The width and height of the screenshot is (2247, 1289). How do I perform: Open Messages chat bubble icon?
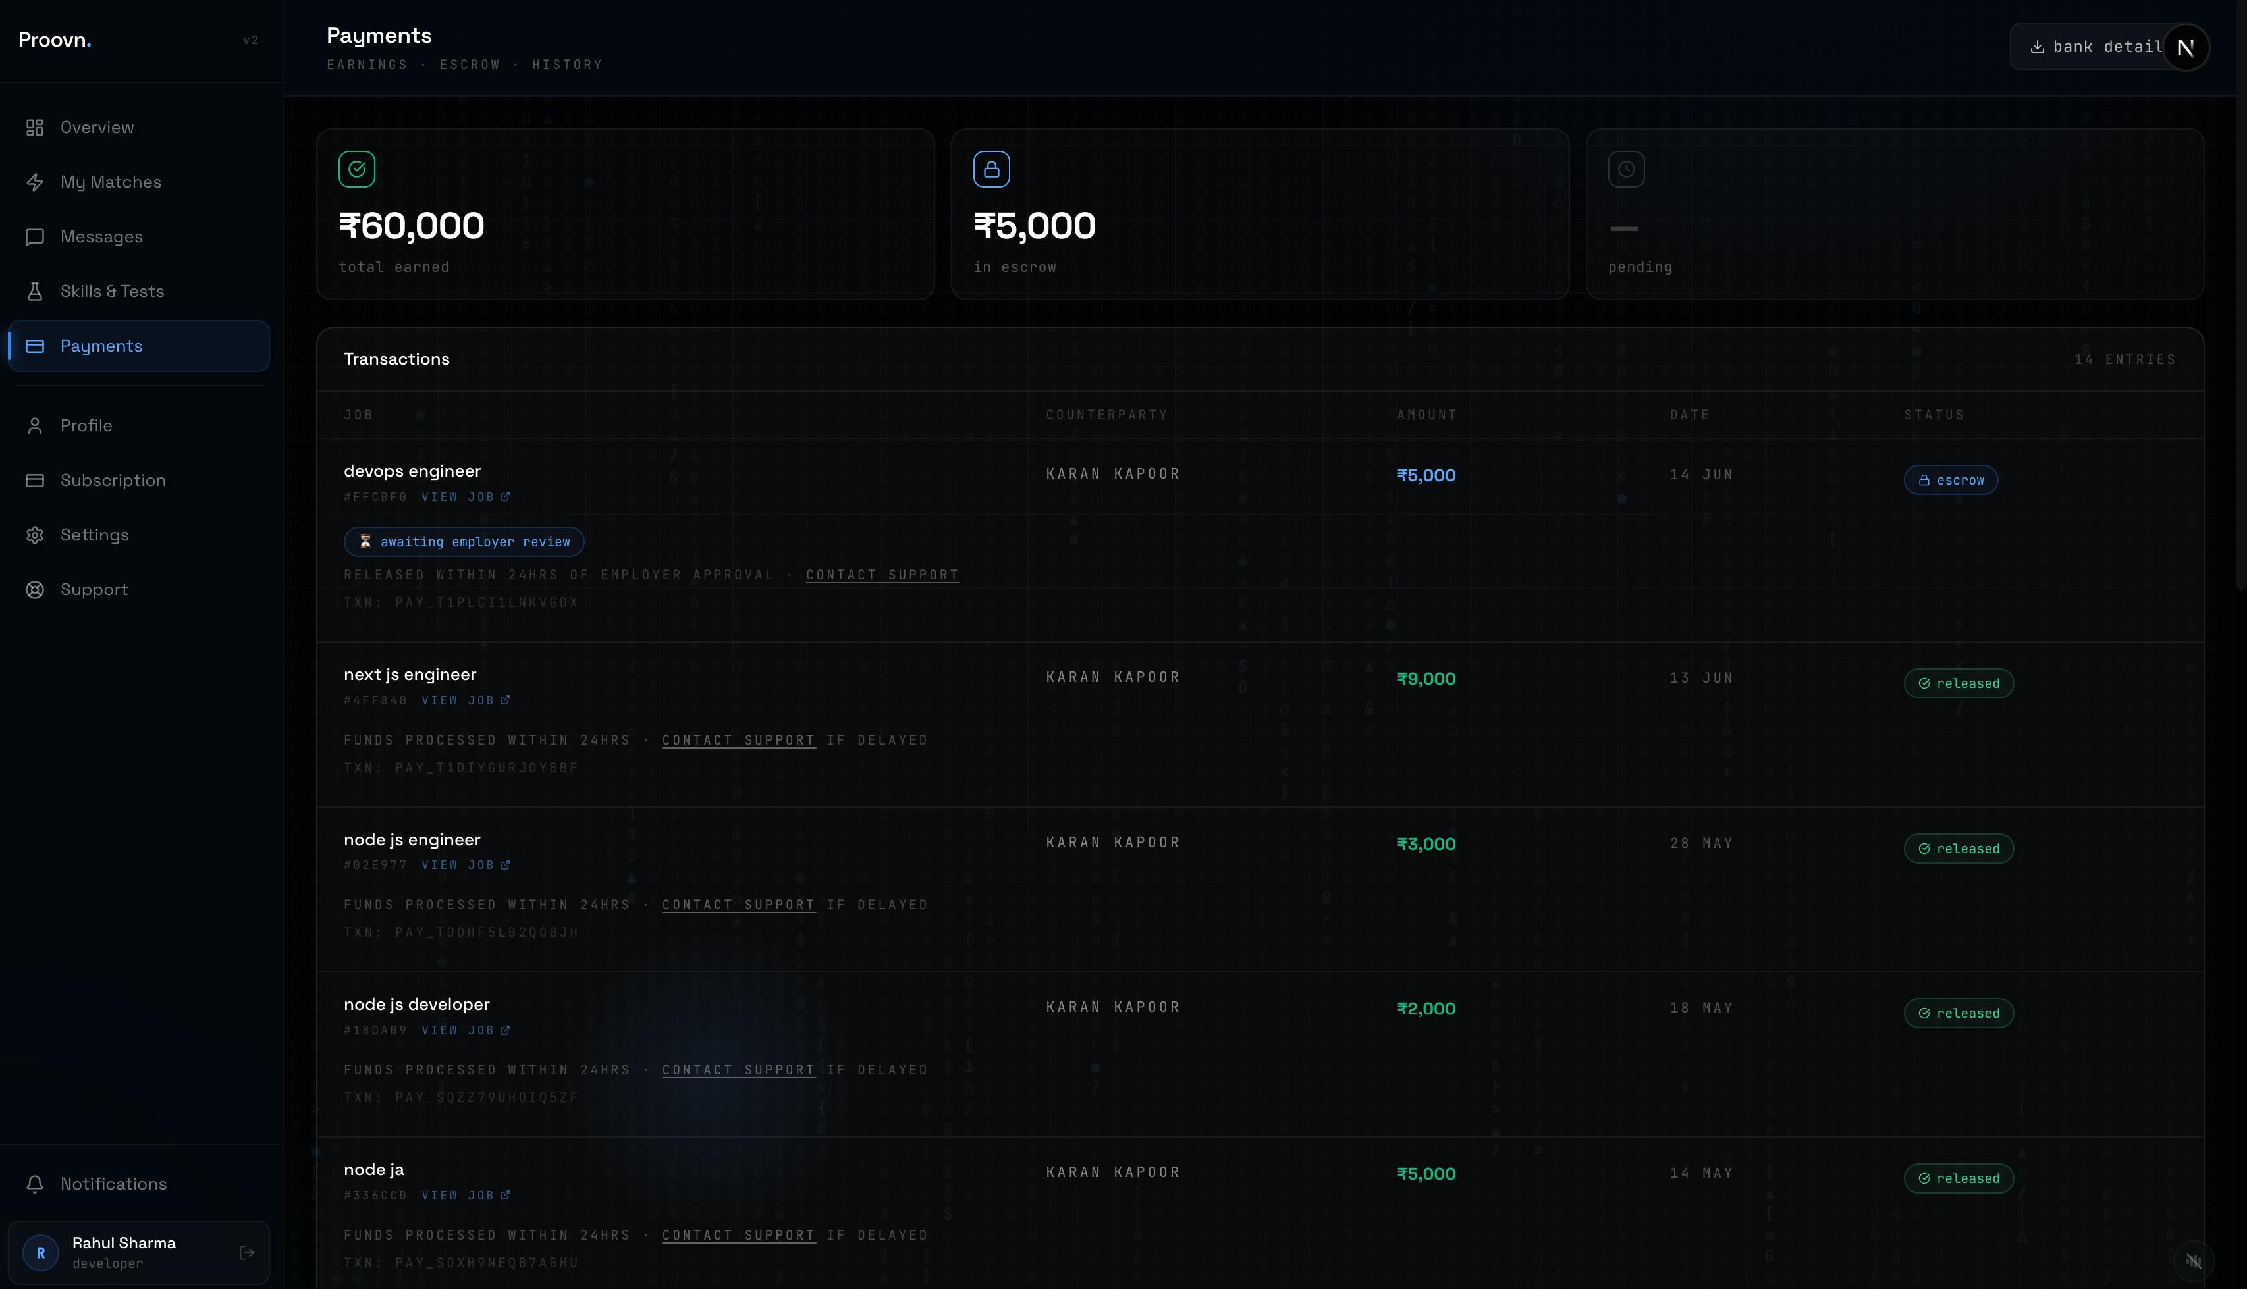[34, 237]
